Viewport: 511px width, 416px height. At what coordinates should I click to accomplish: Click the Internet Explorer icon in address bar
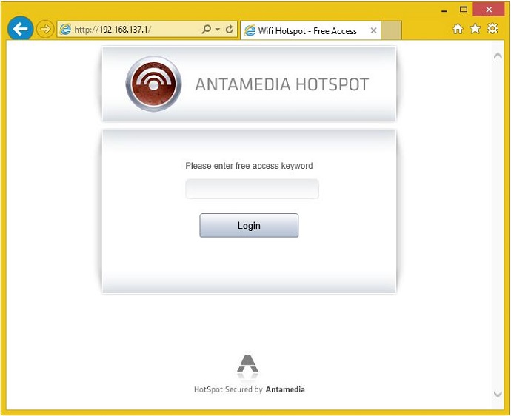65,30
